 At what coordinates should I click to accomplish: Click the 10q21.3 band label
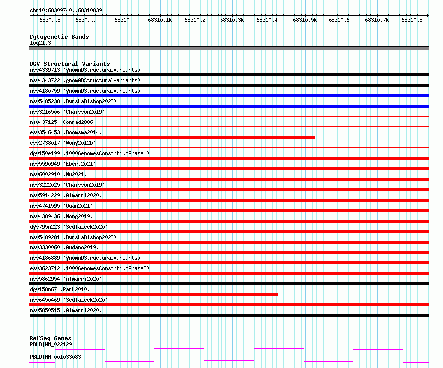coord(40,43)
